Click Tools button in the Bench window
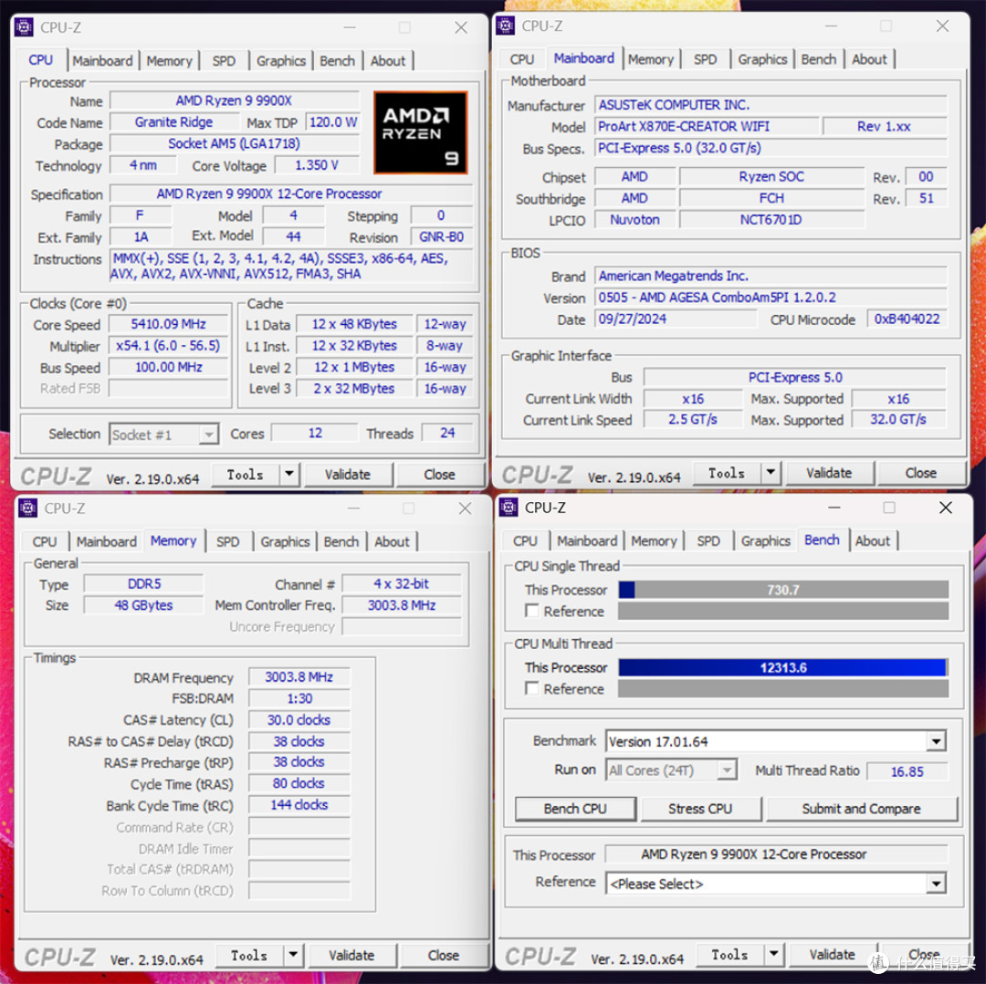The image size is (986, 984). pos(730,954)
